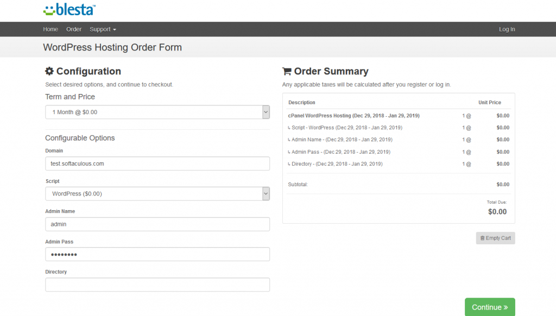Click the Total Due label

click(x=497, y=202)
